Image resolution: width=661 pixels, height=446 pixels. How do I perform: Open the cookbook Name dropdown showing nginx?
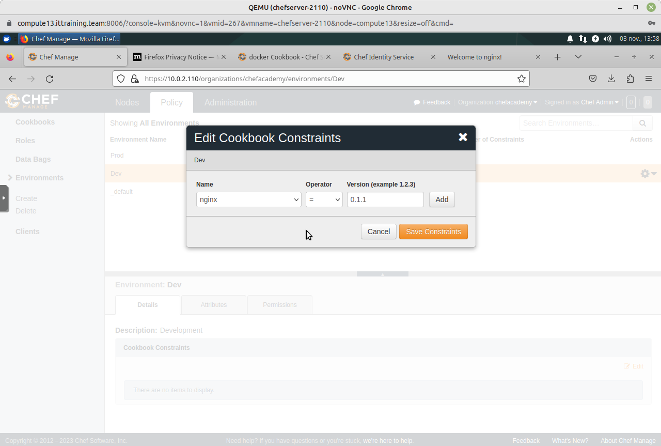click(248, 199)
